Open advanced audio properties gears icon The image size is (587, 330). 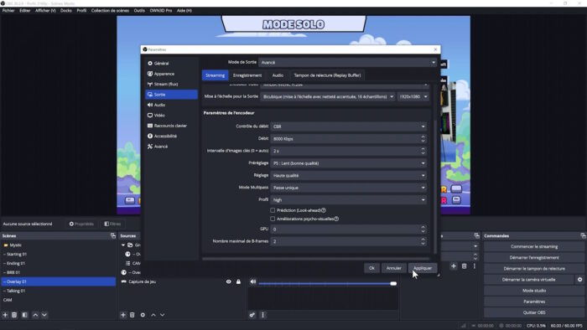click(x=252, y=315)
